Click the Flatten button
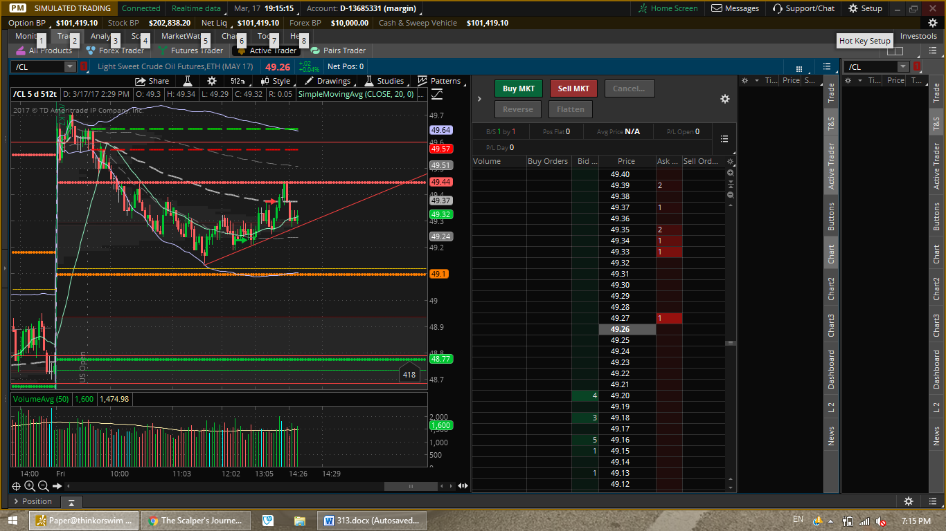Image resolution: width=946 pixels, height=531 pixels. 571,109
